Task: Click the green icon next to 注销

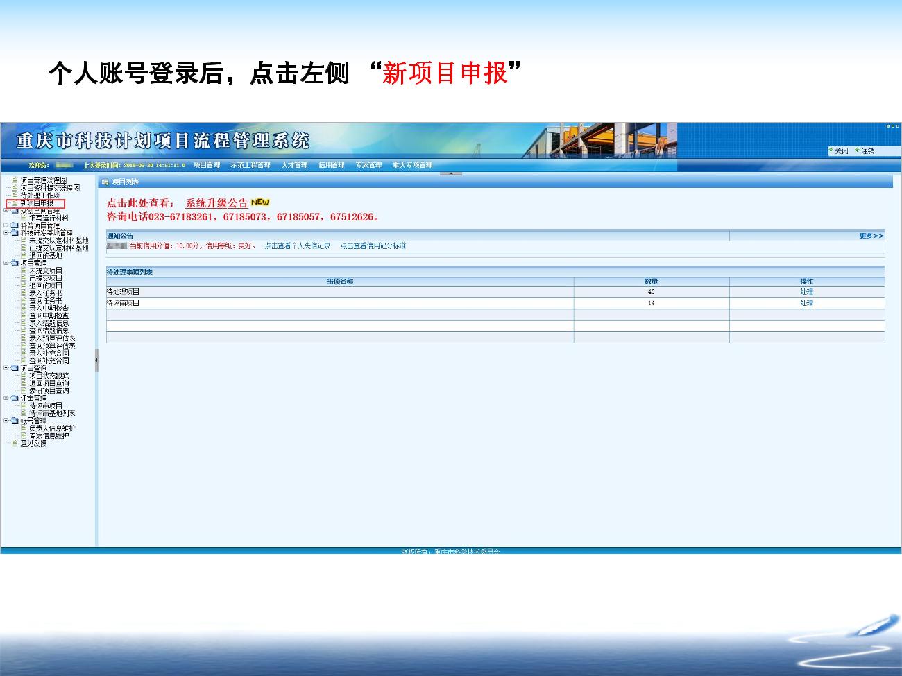Action: pos(857,150)
